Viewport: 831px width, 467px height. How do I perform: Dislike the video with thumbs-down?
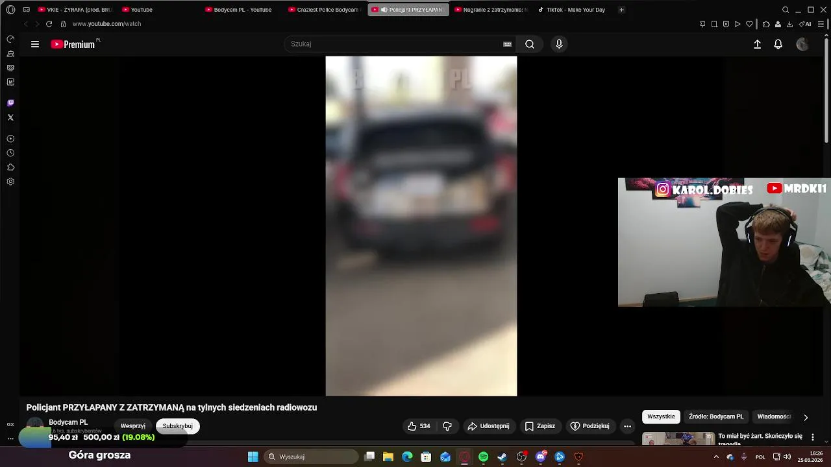[x=447, y=426]
